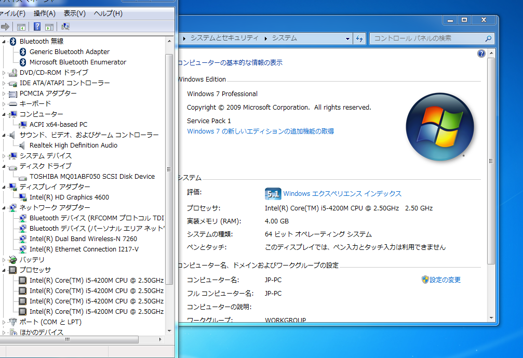This screenshot has height=358, width=523.
Task: Click the JP-PC computer name value
Action: click(x=273, y=280)
